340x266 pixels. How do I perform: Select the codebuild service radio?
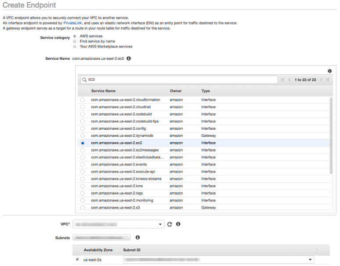[x=83, y=114]
